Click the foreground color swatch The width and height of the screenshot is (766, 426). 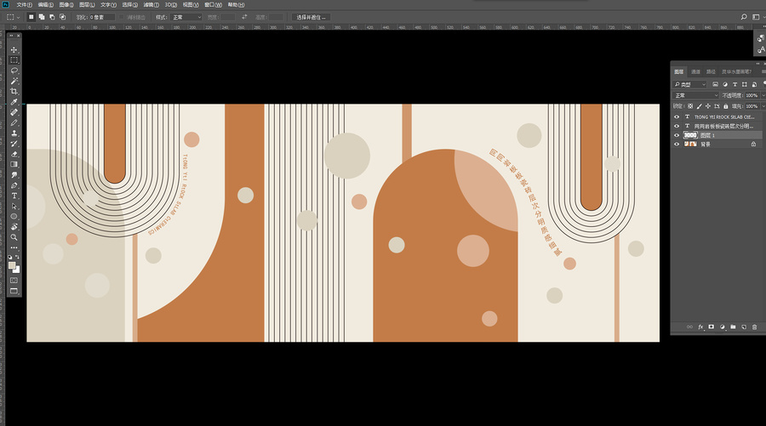point(12,265)
